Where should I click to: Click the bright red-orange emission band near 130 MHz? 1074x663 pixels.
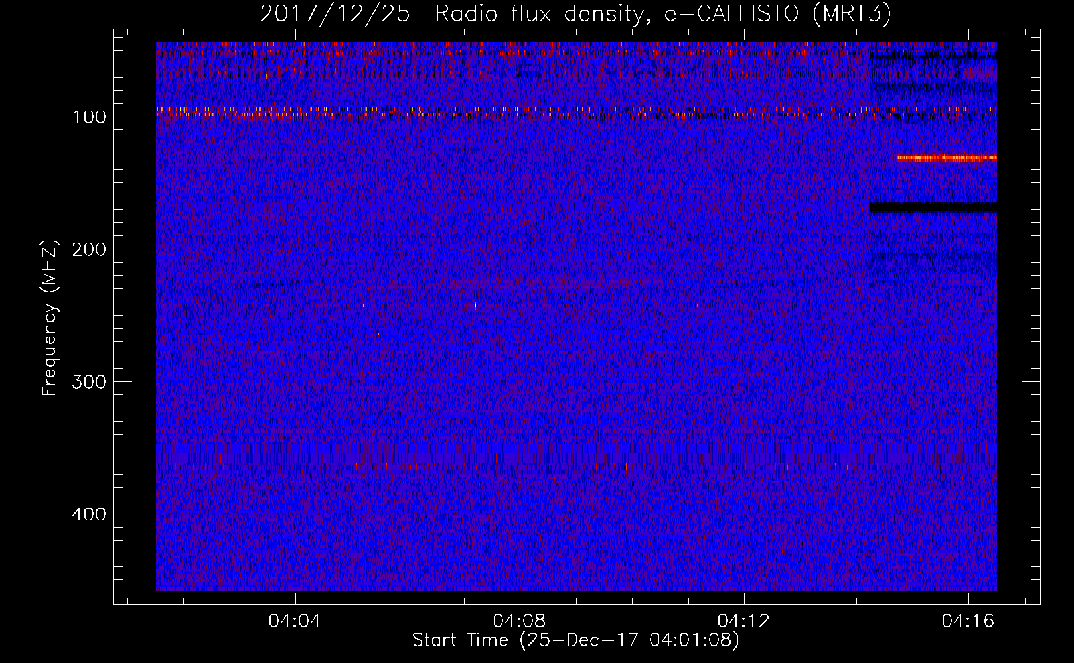(947, 158)
